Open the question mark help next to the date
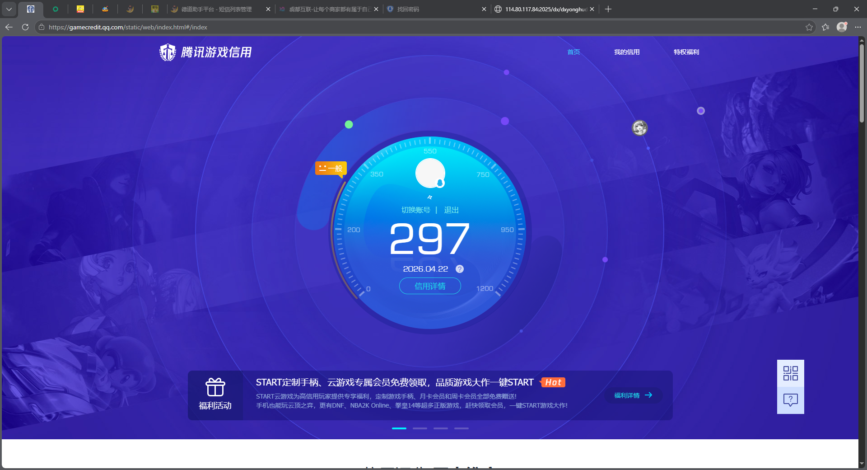 (460, 269)
